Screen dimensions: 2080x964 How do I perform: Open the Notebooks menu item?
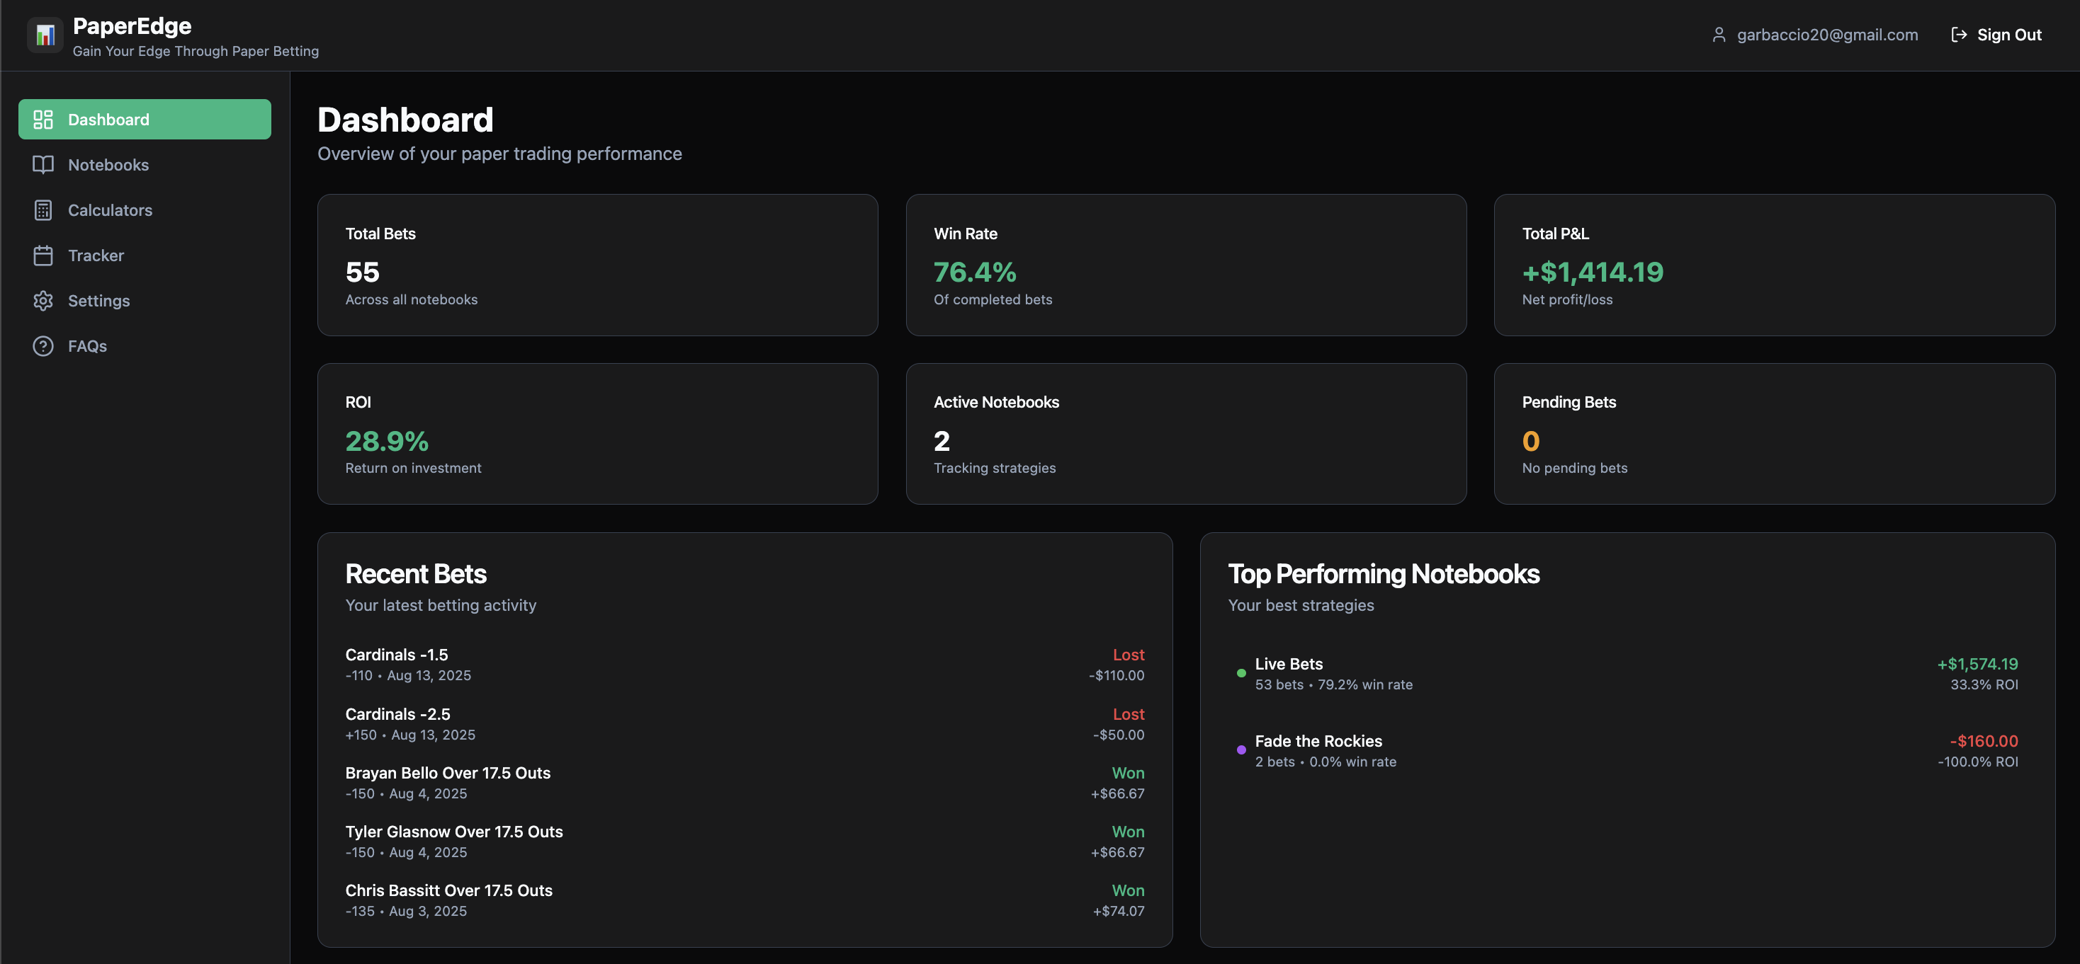pos(108,165)
